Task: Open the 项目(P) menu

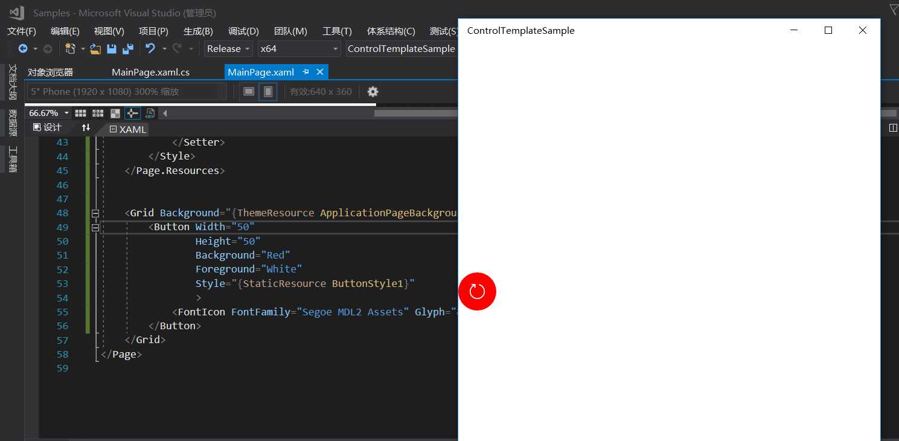Action: [x=153, y=31]
